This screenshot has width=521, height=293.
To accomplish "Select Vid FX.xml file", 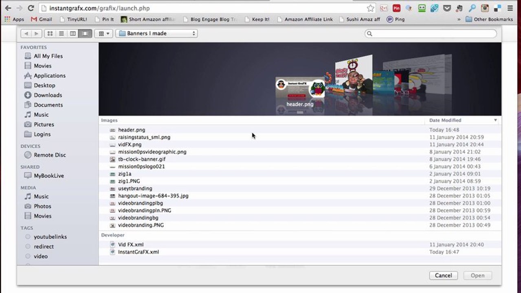I will (x=300, y=245).
